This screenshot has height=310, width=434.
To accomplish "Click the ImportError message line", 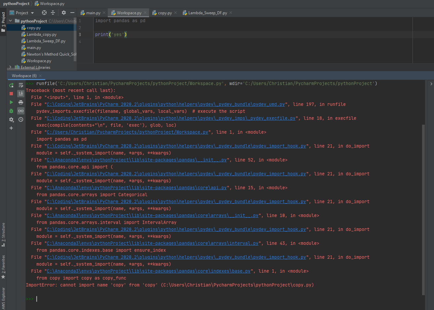I will click(170, 285).
